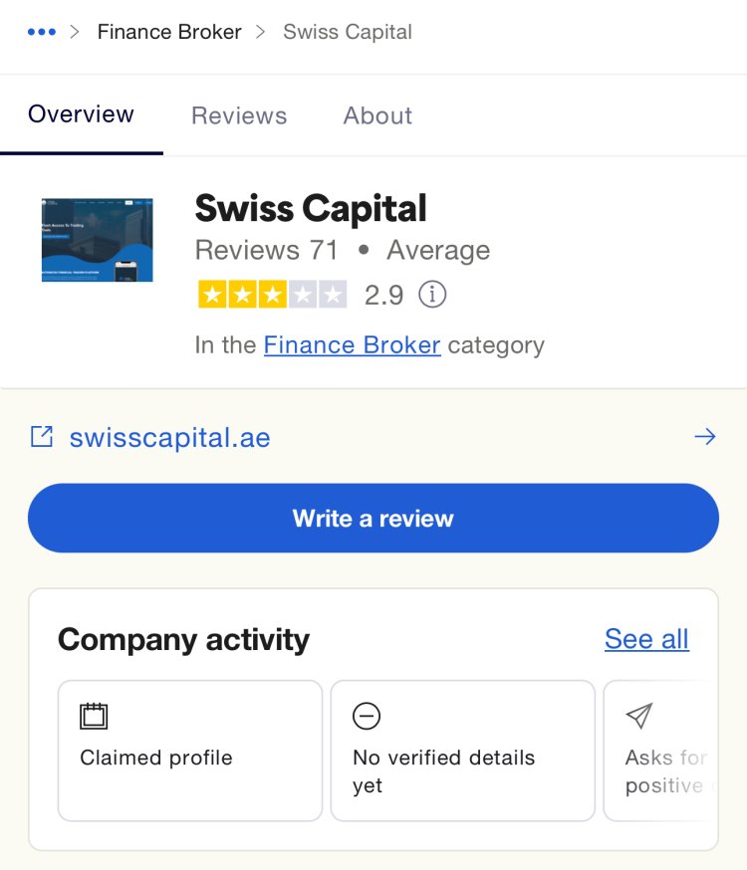This screenshot has width=747, height=870.
Task: Click the paper plane icon
Action: [639, 716]
